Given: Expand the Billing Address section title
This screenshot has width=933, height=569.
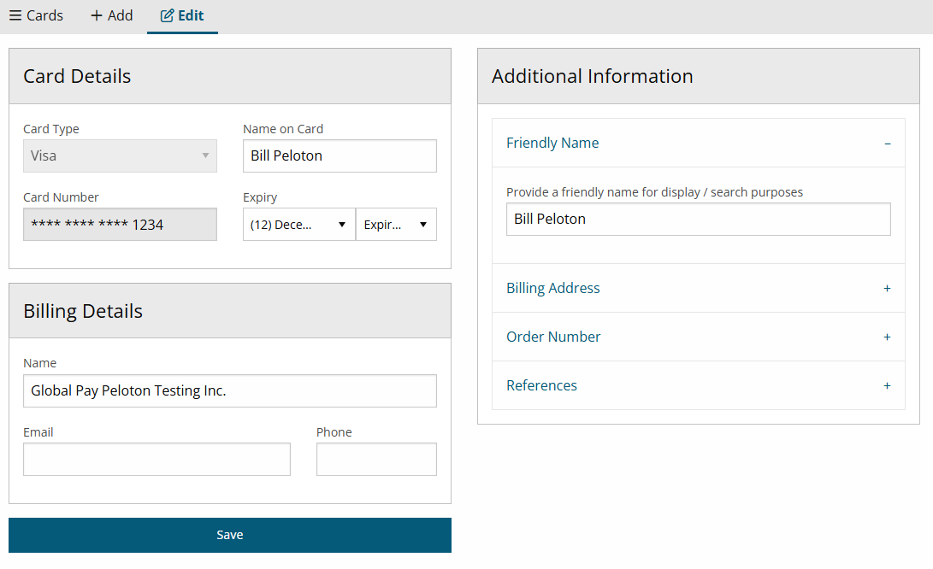Looking at the screenshot, I should tap(553, 289).
